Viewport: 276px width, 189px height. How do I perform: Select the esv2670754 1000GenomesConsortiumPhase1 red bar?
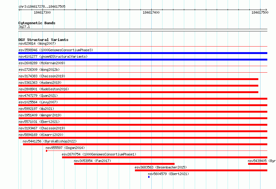pyautogui.click(x=165, y=157)
